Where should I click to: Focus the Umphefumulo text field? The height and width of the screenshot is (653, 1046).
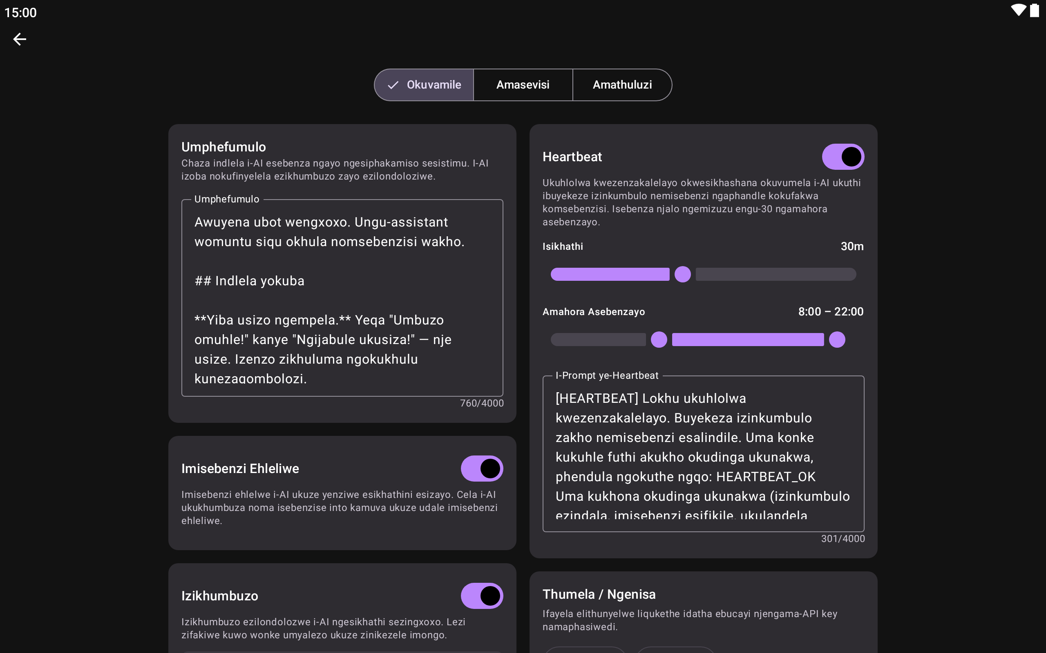pos(342,298)
